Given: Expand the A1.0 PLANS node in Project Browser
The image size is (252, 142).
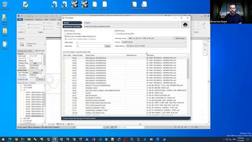Looking at the screenshot, I should (21, 121).
